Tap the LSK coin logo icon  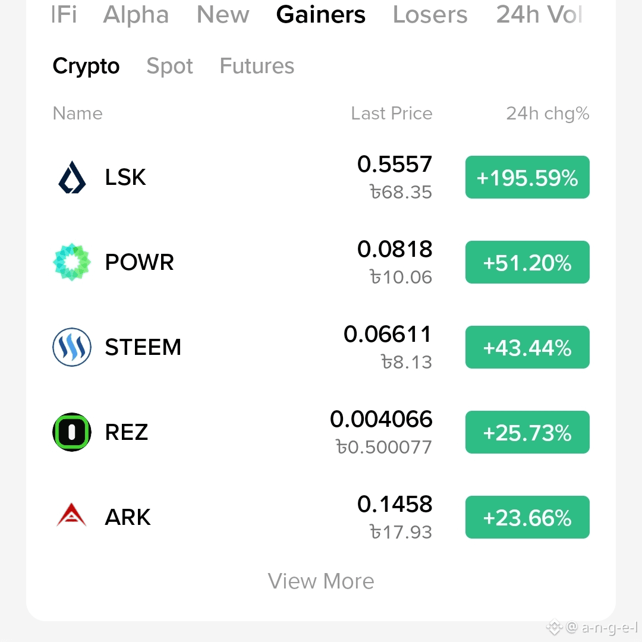point(72,177)
